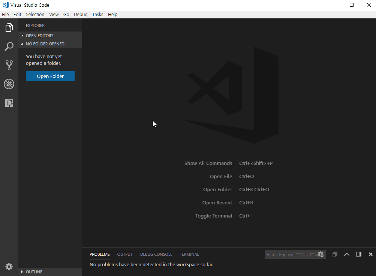Maximize the panel with the up chevron
Screen dimensions: 376x276
pyautogui.click(x=347, y=254)
